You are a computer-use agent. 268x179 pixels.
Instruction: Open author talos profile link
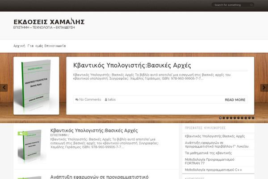click(x=112, y=99)
